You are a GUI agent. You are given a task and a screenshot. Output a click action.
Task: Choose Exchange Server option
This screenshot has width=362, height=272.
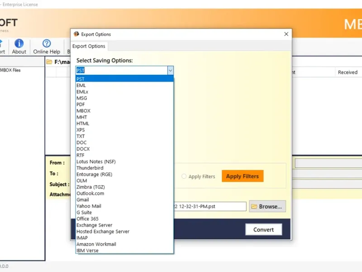(124, 225)
